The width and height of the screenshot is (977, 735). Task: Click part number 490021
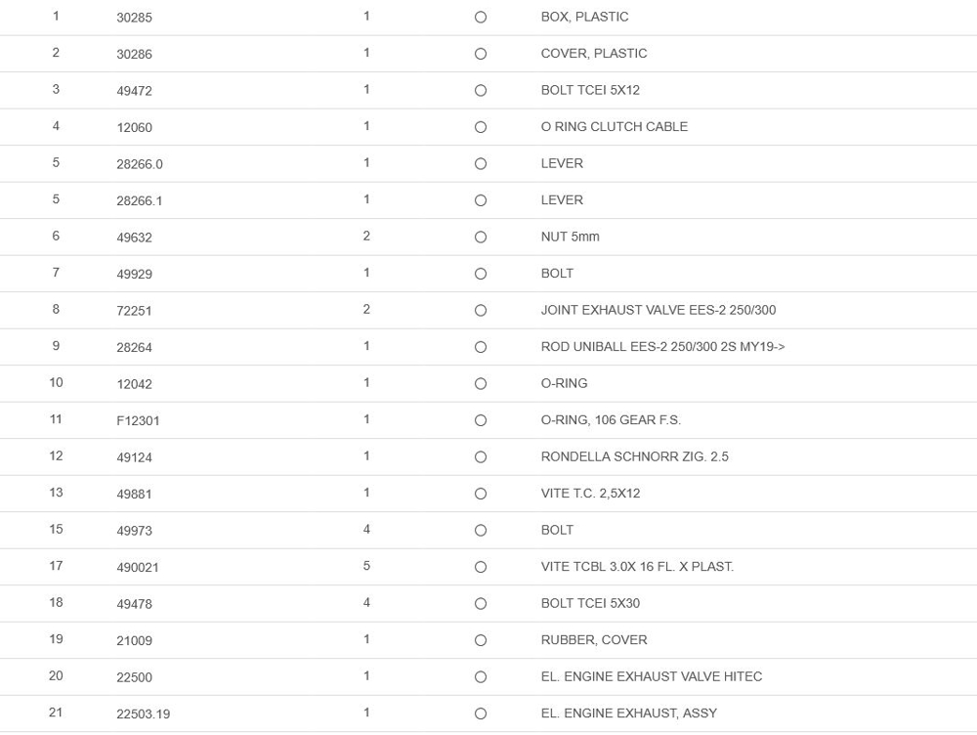coord(138,567)
